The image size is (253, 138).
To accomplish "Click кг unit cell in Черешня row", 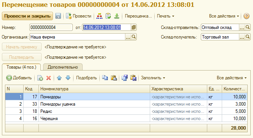I will coord(215,119).
